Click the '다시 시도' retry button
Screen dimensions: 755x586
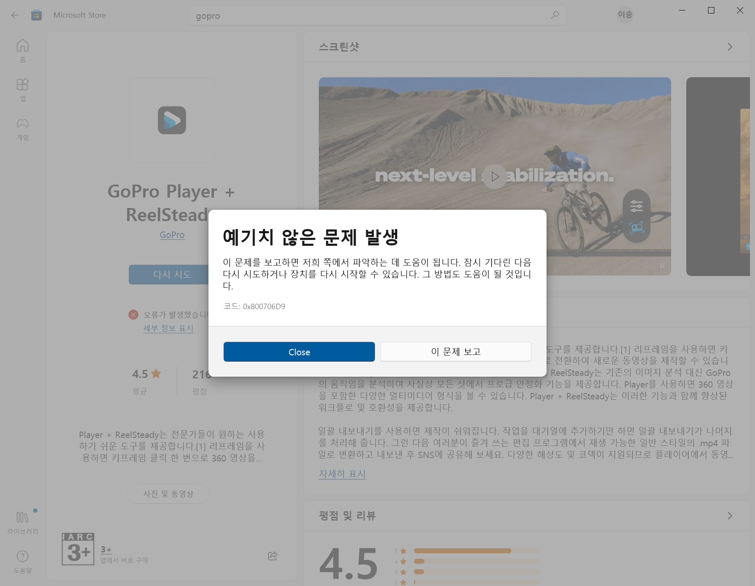click(169, 274)
